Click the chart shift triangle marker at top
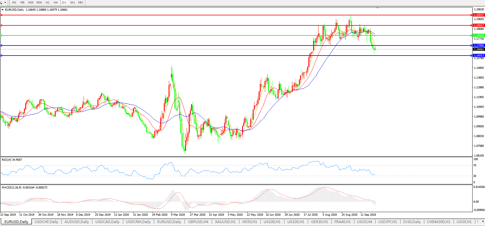This screenshot has width=485, height=226. [x=377, y=8]
